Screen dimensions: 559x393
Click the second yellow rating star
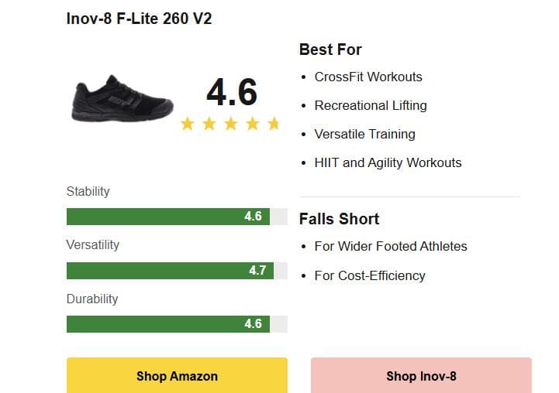click(x=209, y=124)
